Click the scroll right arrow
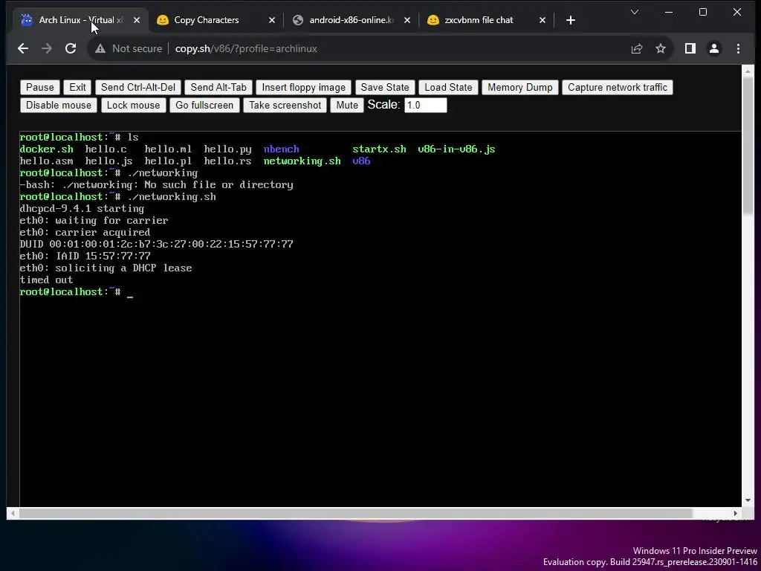The height and width of the screenshot is (571, 761). tap(736, 513)
